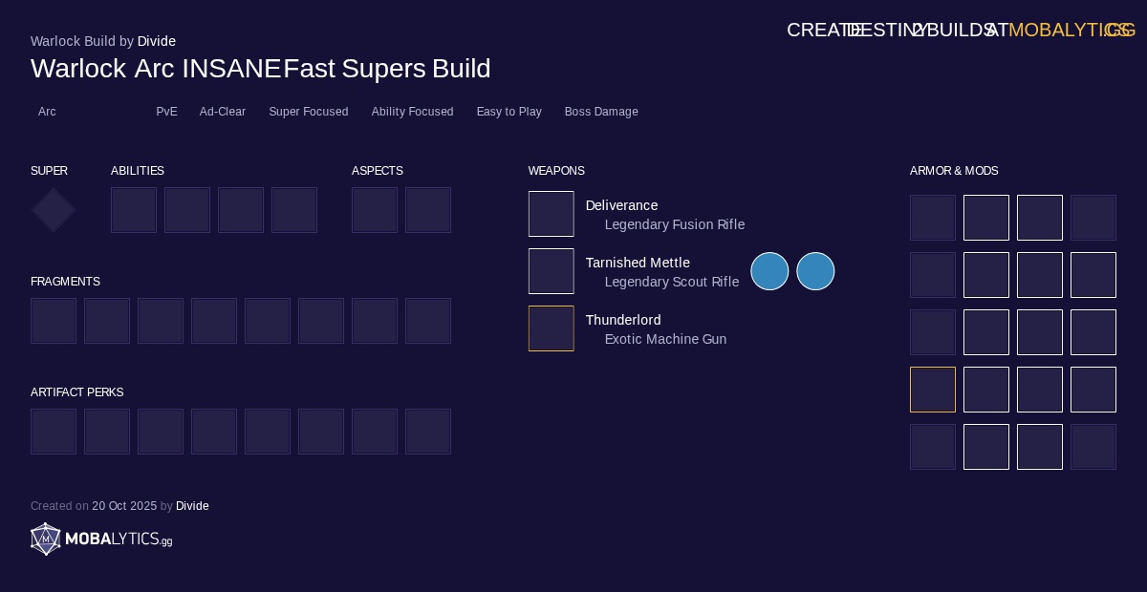The width and height of the screenshot is (1147, 592).
Task: Click the second Tarnished Mettle perk circle
Action: tap(815, 271)
